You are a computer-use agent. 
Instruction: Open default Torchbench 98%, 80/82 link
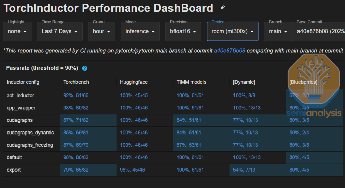coord(76,157)
